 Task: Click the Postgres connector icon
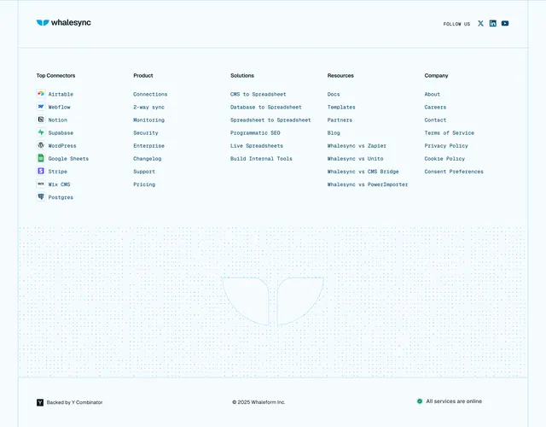pyautogui.click(x=41, y=197)
